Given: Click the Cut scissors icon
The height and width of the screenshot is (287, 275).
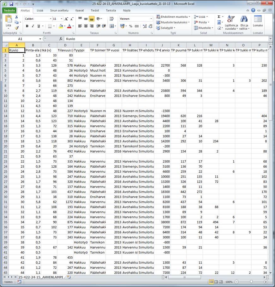Looking at the screenshot, I should coord(16,17).
